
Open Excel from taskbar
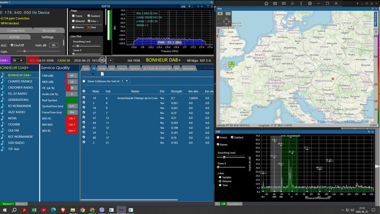[34, 210]
